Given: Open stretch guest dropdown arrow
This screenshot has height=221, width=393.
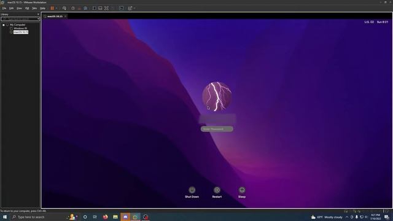Looking at the screenshot, I should click(x=134, y=8).
